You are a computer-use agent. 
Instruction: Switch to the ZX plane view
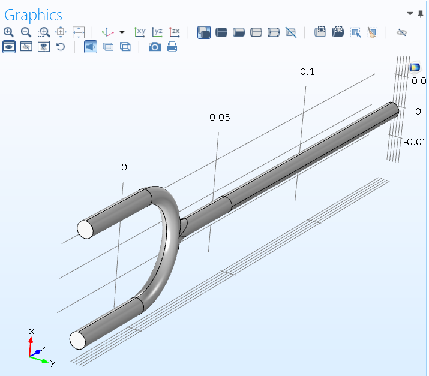coord(175,32)
